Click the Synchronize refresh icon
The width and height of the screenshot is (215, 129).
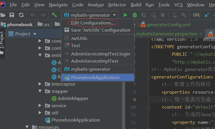(x=21, y=15)
